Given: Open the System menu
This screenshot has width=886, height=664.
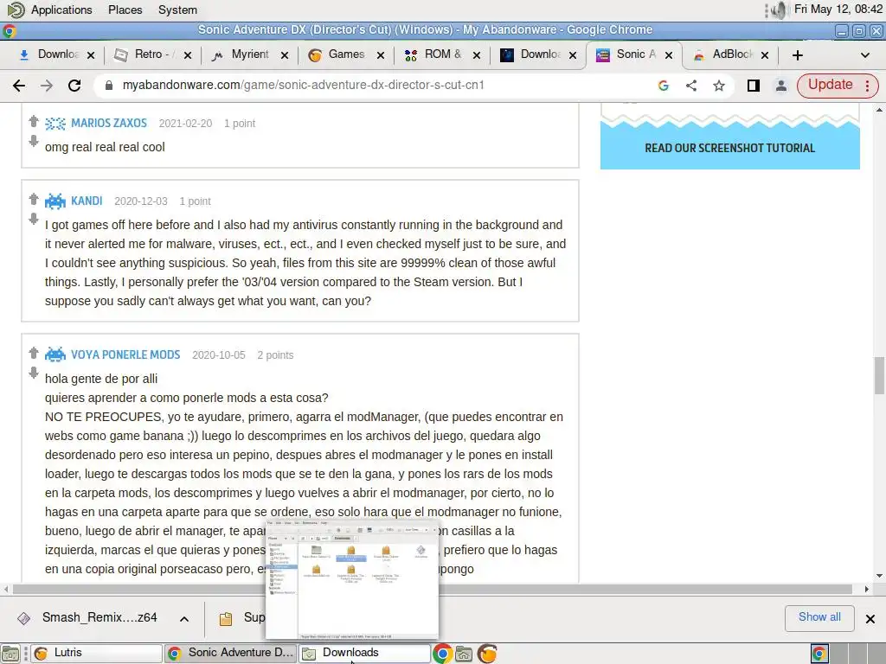Looking at the screenshot, I should 177,10.
